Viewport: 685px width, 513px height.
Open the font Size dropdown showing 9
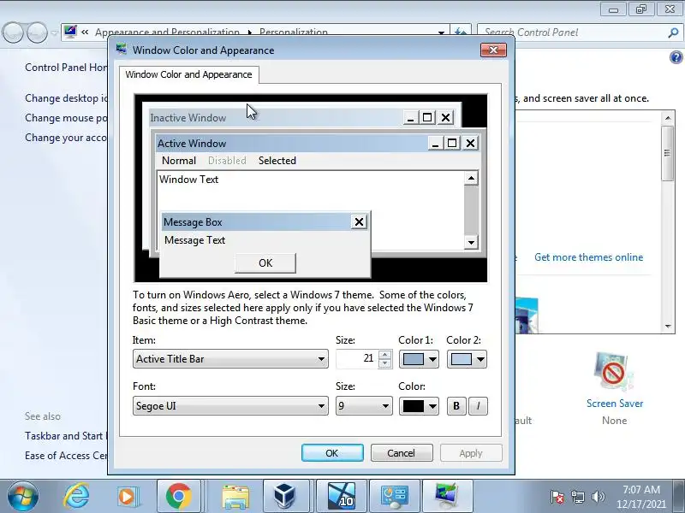tap(363, 406)
